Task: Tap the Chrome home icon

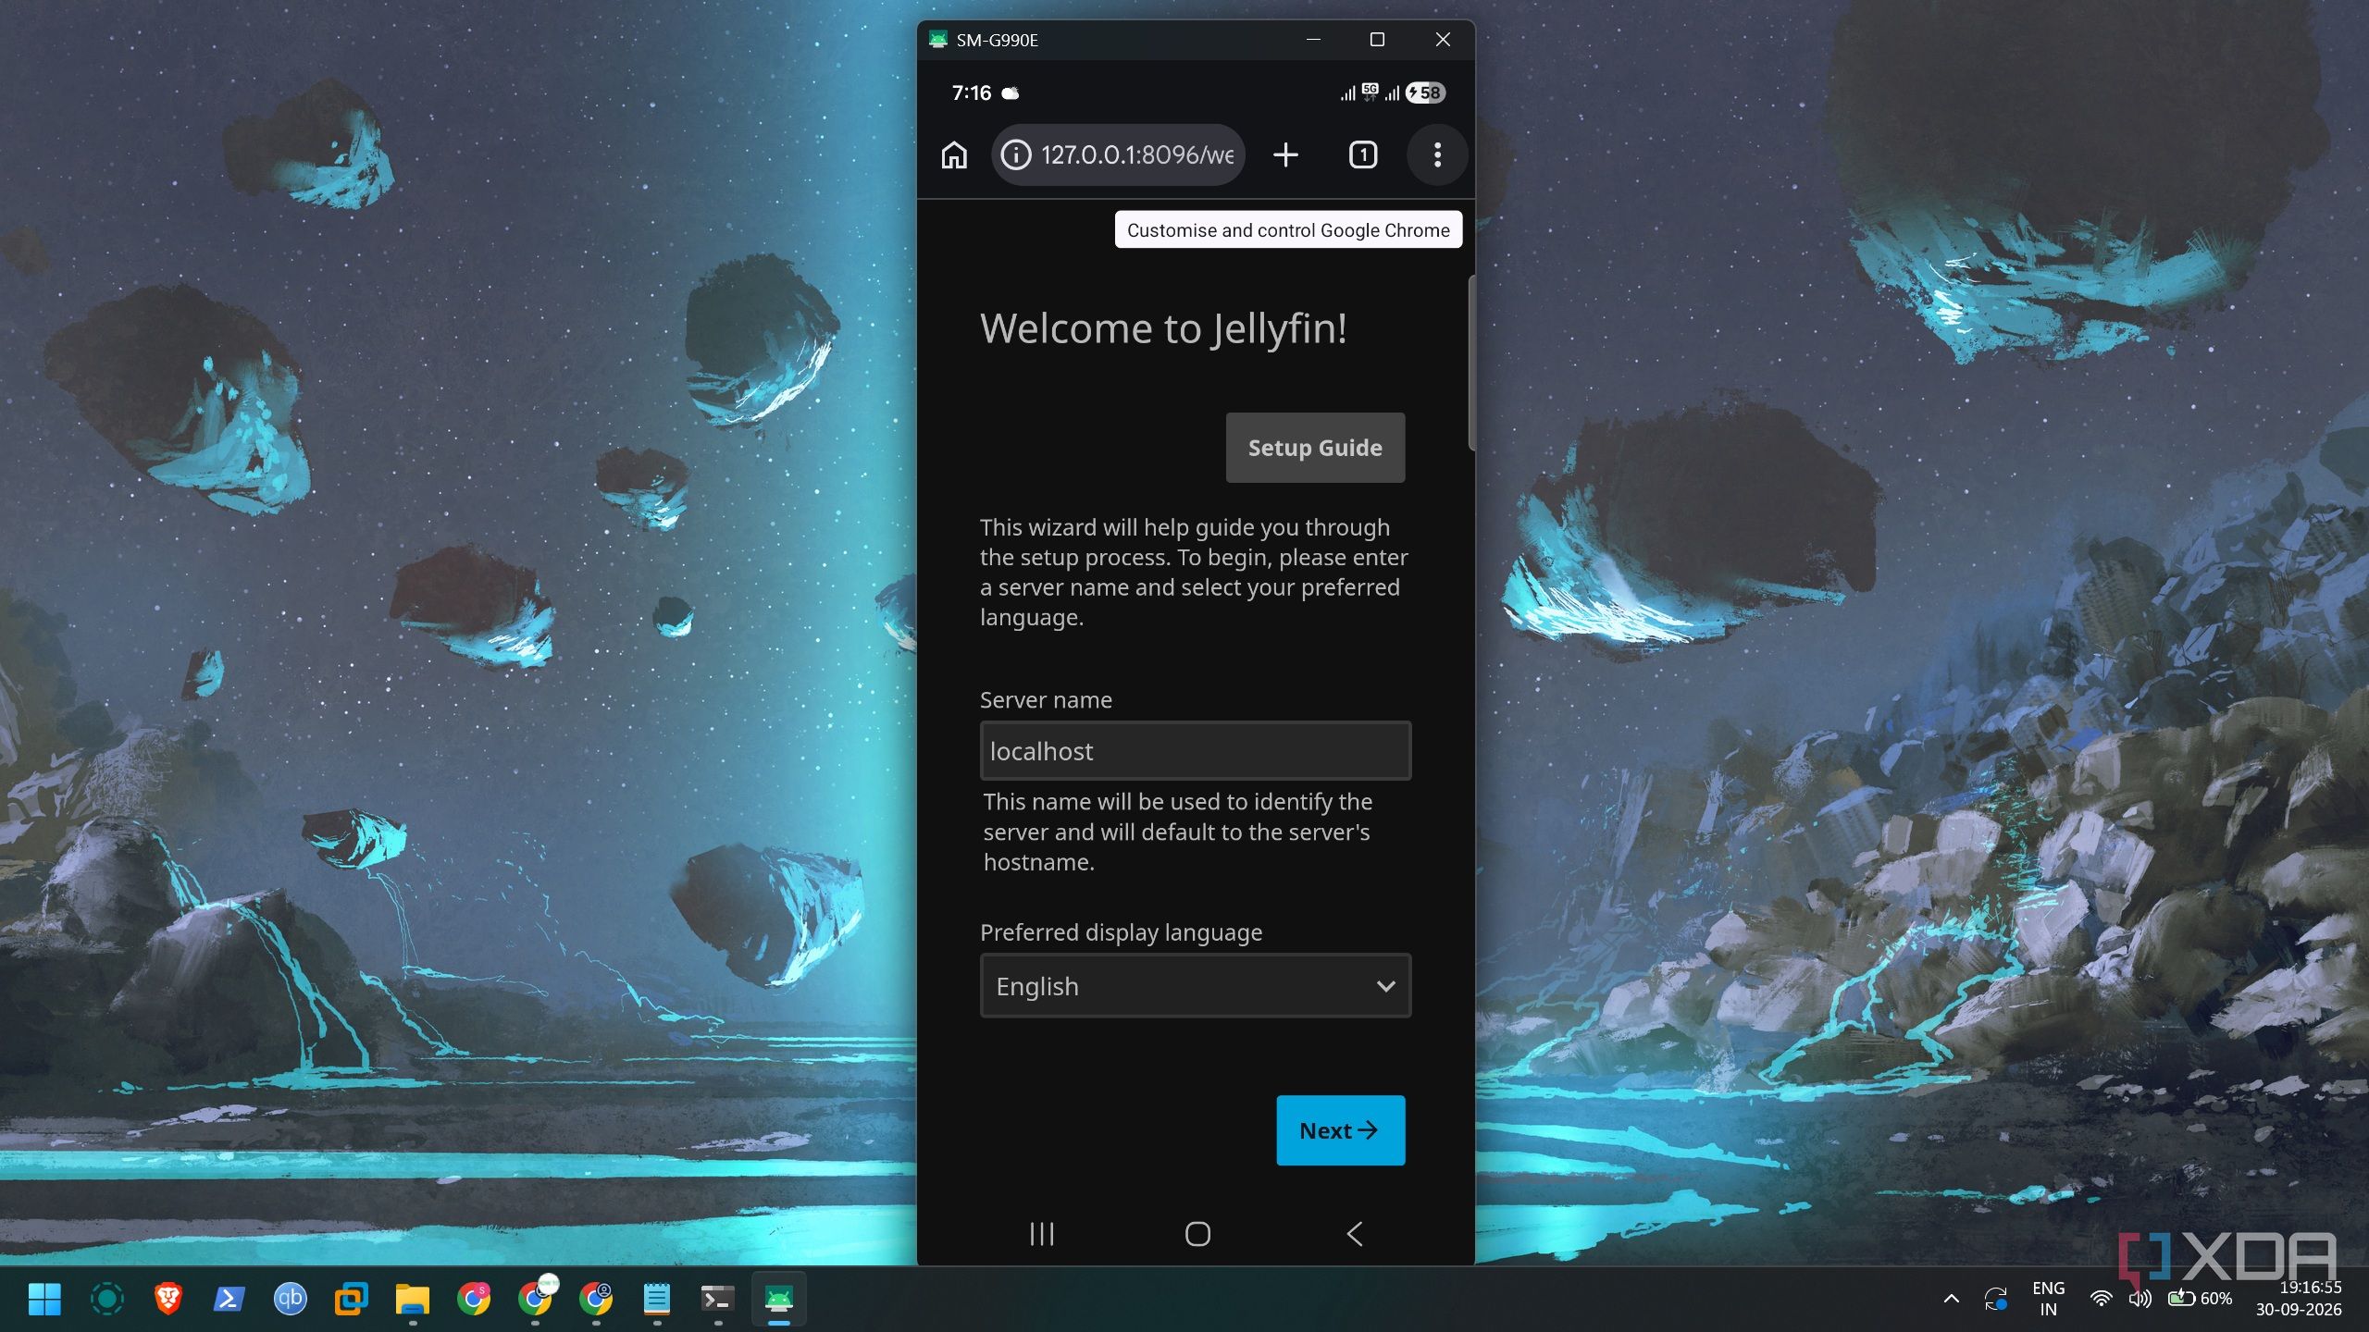Action: (x=954, y=154)
